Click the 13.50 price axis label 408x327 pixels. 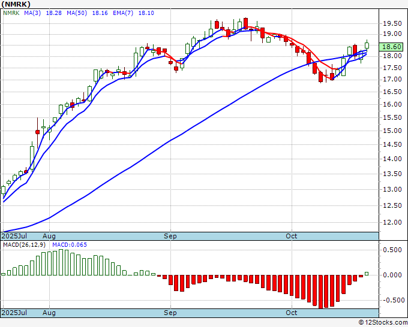click(392, 174)
